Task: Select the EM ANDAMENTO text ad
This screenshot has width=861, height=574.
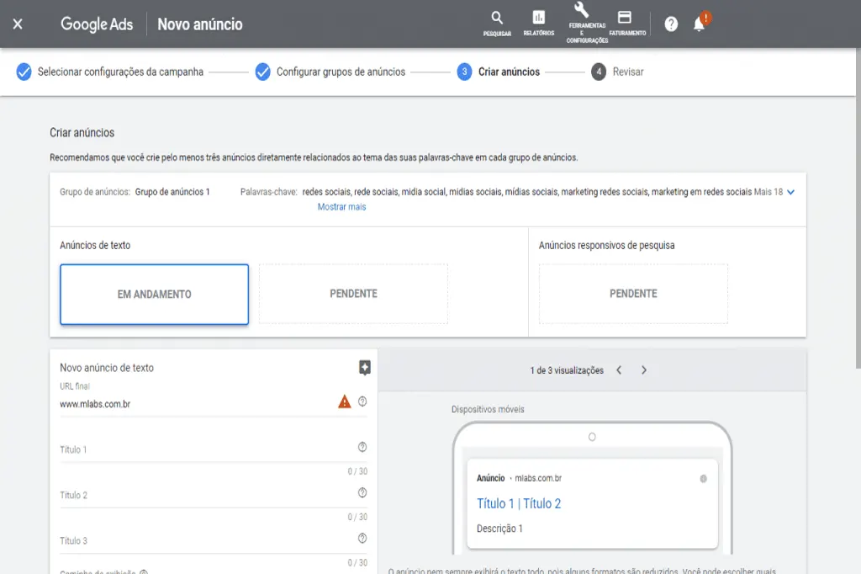Action: pyautogui.click(x=154, y=295)
